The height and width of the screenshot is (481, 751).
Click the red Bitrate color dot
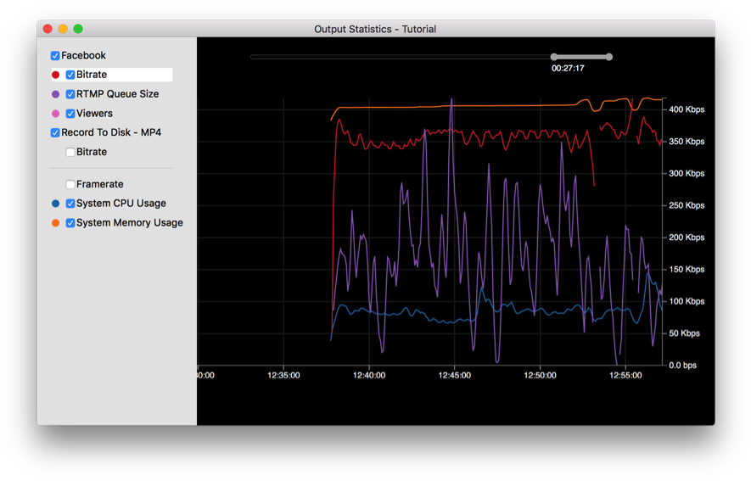pos(55,75)
